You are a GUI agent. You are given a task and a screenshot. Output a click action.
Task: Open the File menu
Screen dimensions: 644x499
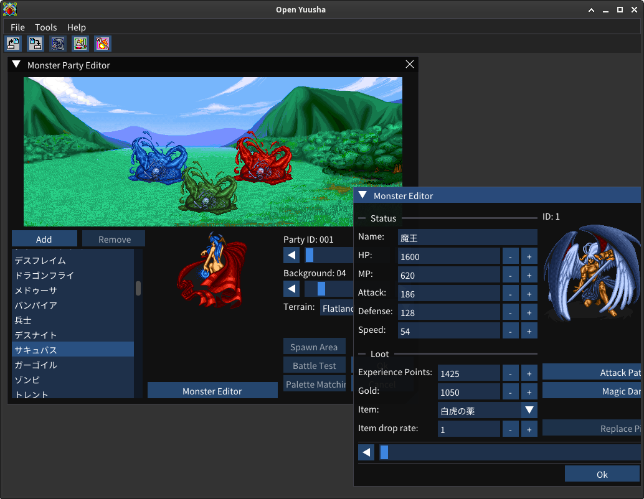[x=17, y=27]
